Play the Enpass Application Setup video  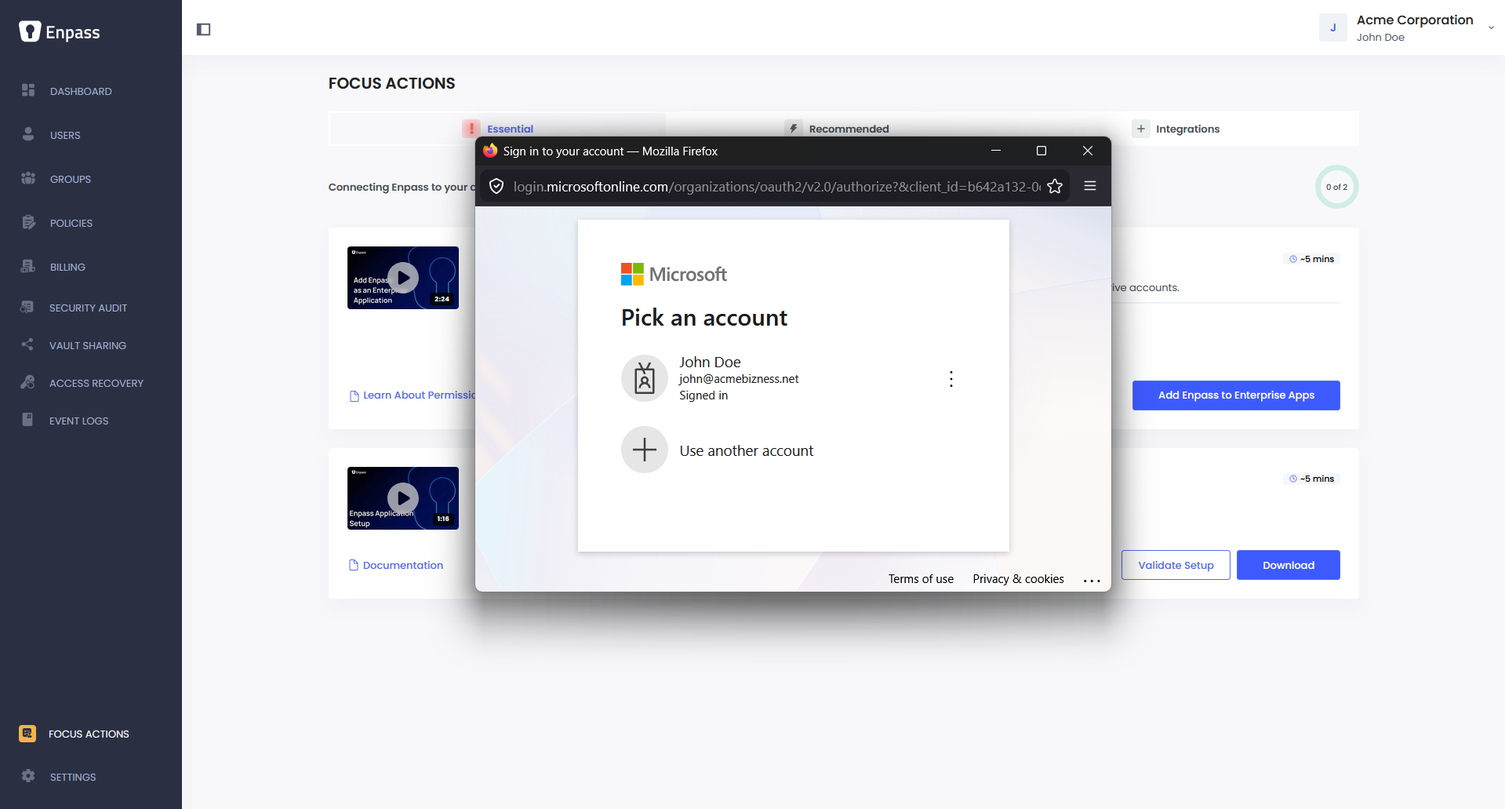tap(403, 498)
